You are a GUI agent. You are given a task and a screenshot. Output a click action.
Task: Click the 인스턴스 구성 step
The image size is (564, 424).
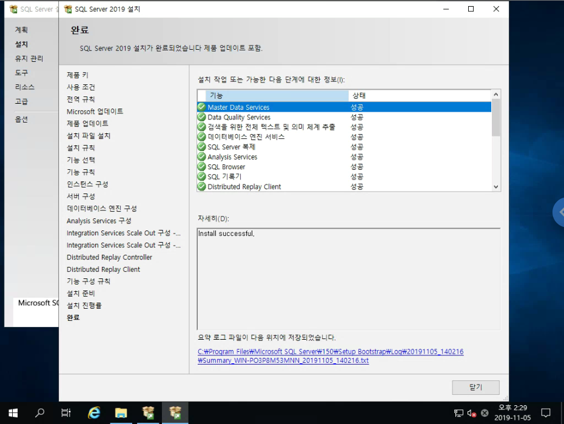pos(87,184)
